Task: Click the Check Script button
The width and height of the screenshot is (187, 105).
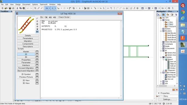Action: click(64, 17)
